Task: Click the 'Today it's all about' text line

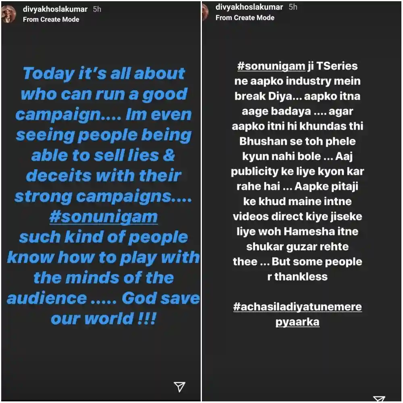Action: coord(104,73)
